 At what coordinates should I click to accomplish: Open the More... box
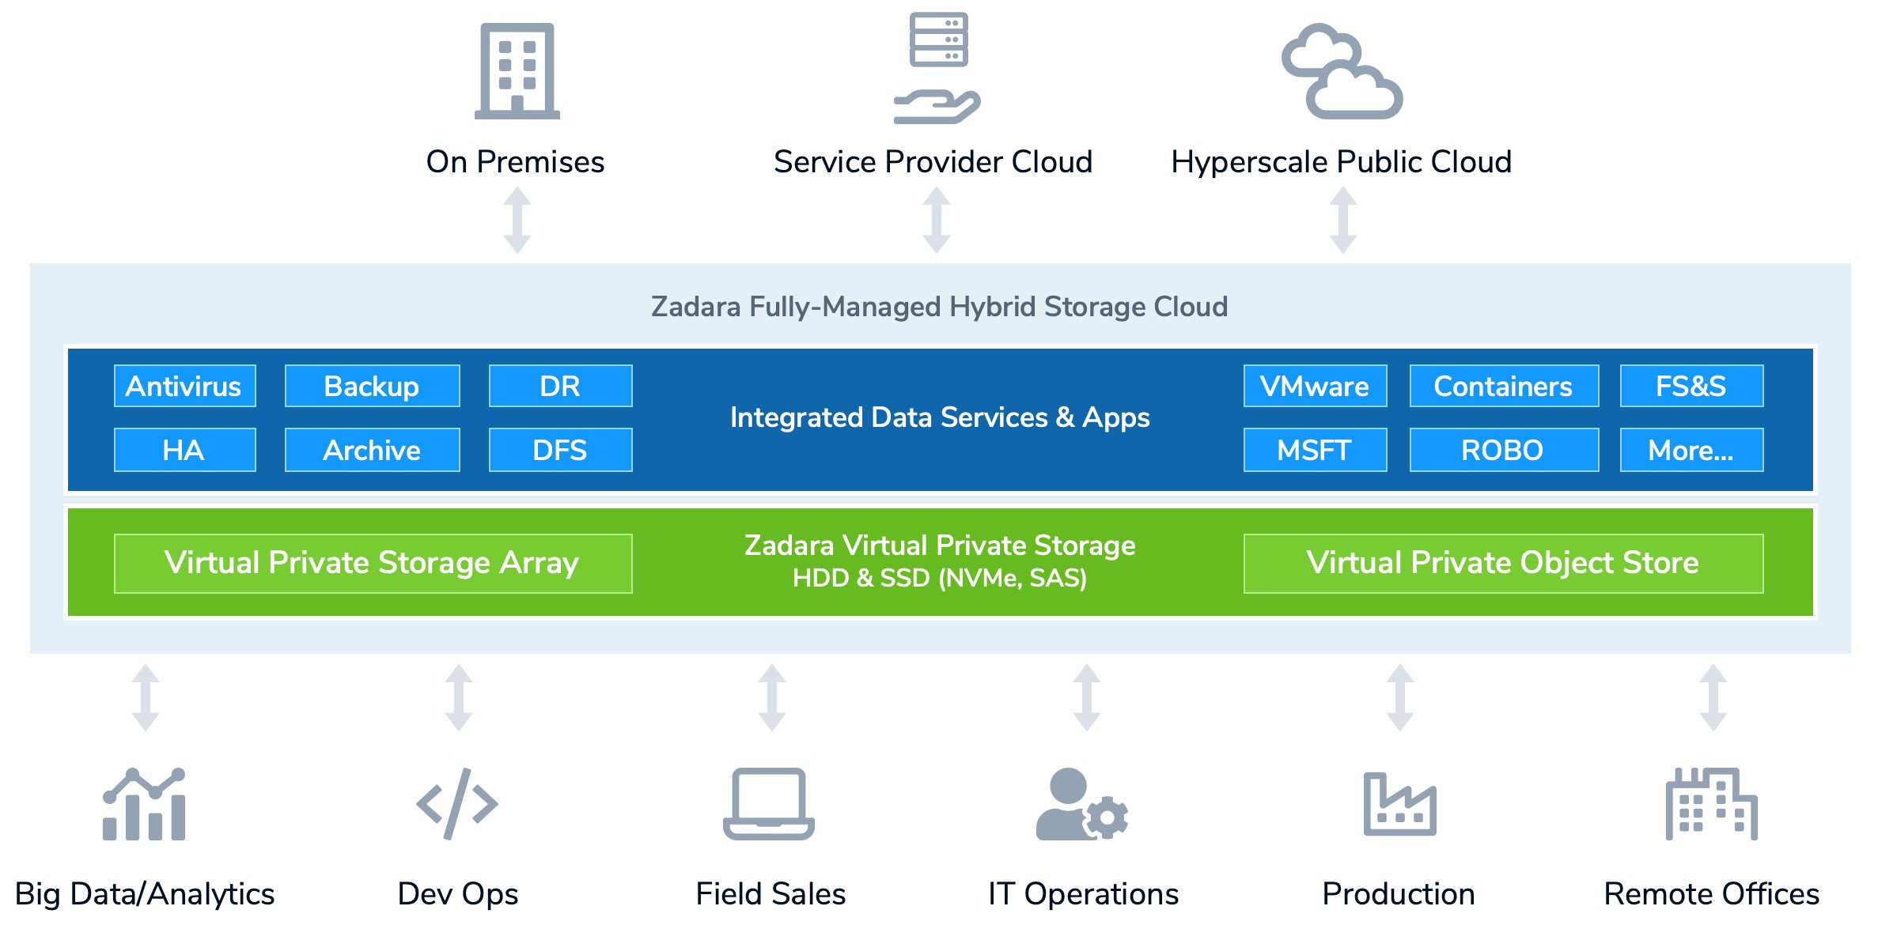pyautogui.click(x=1692, y=450)
